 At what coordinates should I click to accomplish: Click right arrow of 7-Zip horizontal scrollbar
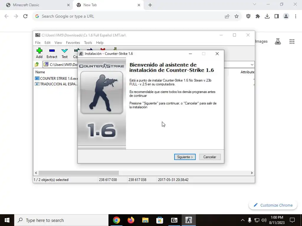[x=252, y=173]
